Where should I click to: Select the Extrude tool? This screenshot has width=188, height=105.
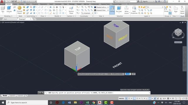click(x=9, y=9)
